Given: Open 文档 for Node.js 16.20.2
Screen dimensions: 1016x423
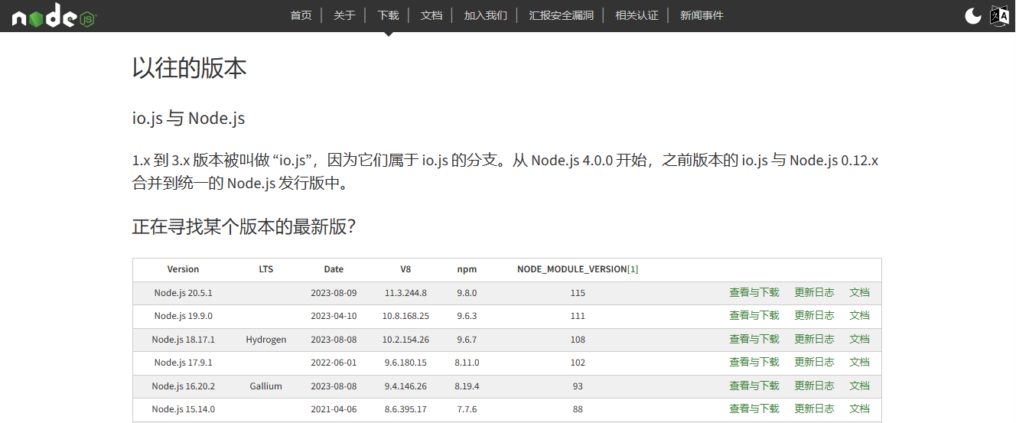Looking at the screenshot, I should pos(859,386).
